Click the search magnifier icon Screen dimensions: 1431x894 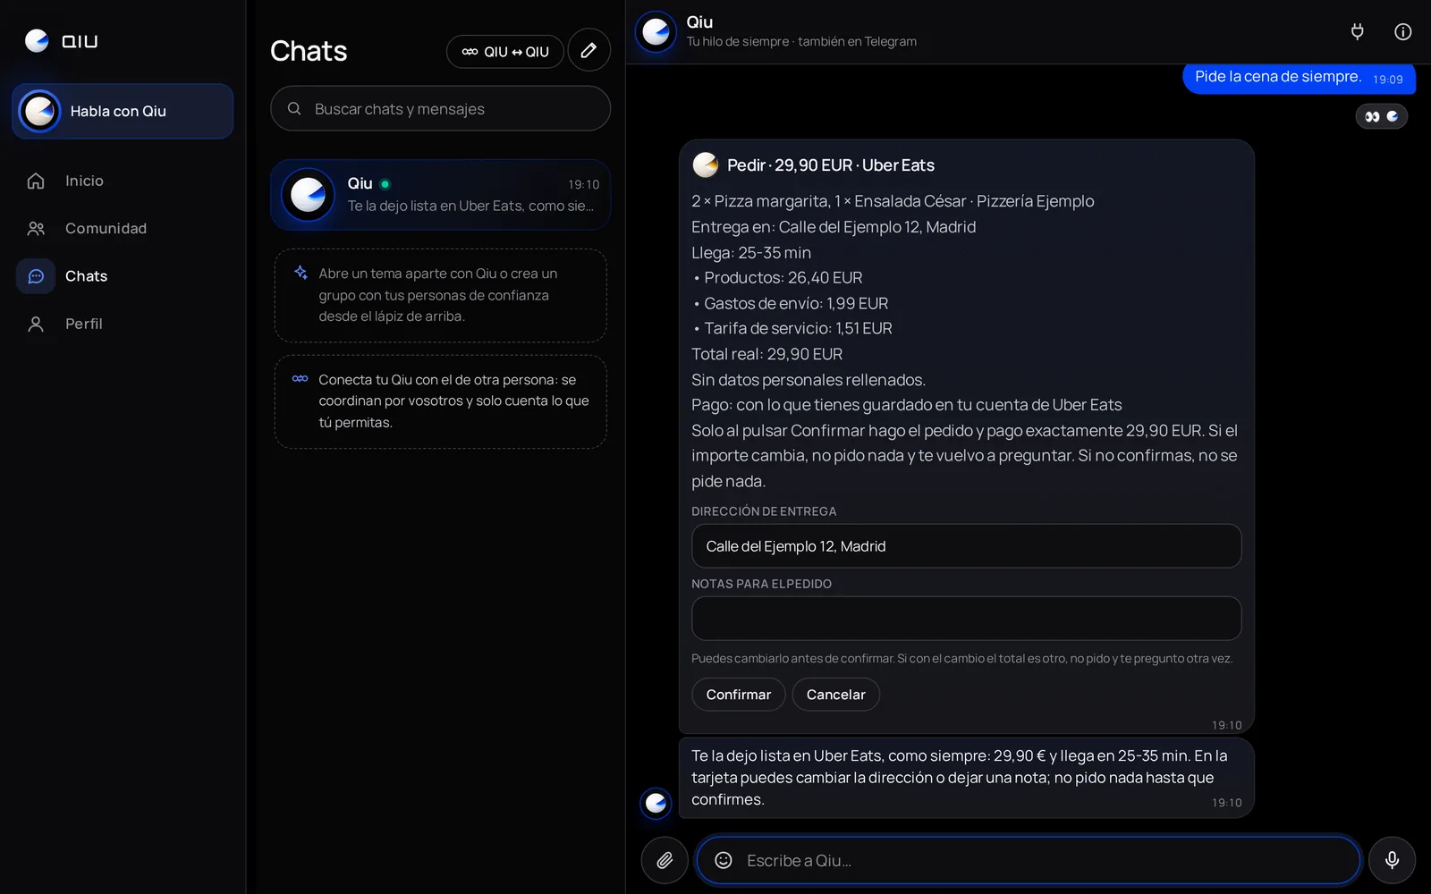click(x=294, y=109)
